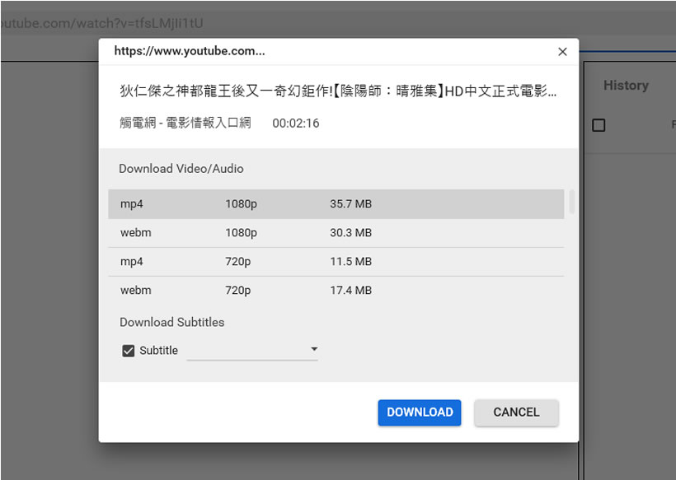This screenshot has width=676, height=480.
Task: Close the download dialog with the X
Action: tap(562, 52)
